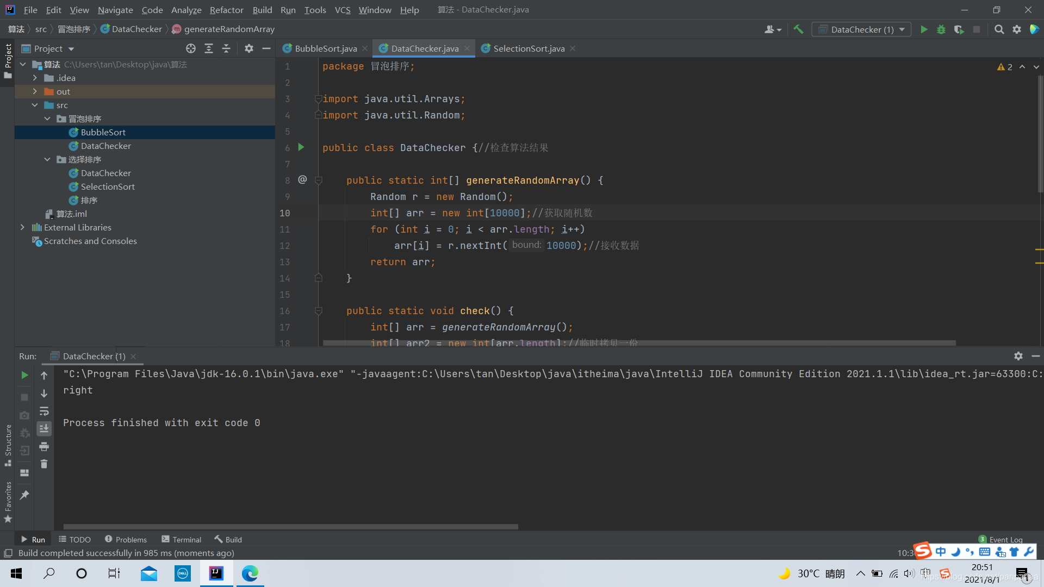Toggle the Structure tool window side tab
Image resolution: width=1044 pixels, height=587 pixels.
coord(8,446)
